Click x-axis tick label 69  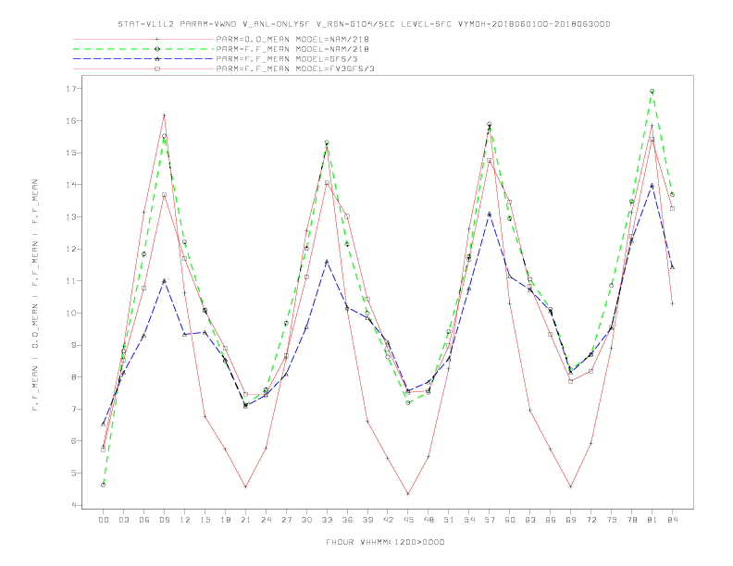pyautogui.click(x=571, y=520)
